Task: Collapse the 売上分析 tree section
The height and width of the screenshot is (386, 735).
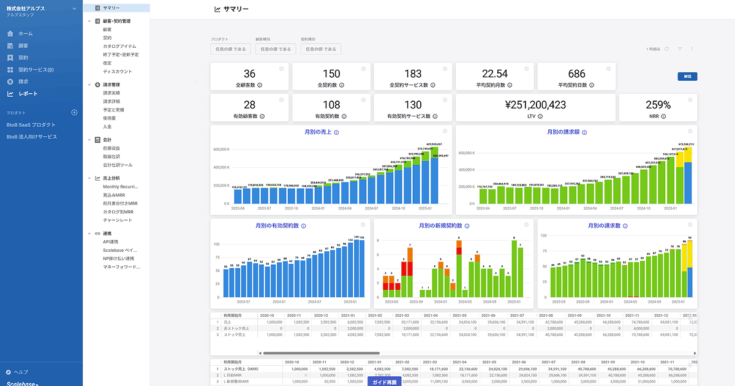Action: (89, 178)
